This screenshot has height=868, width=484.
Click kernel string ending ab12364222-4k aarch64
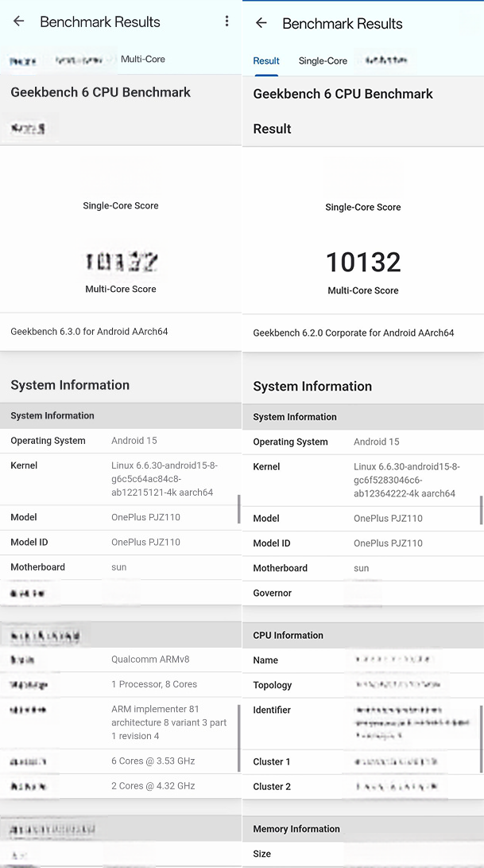pyautogui.click(x=407, y=480)
